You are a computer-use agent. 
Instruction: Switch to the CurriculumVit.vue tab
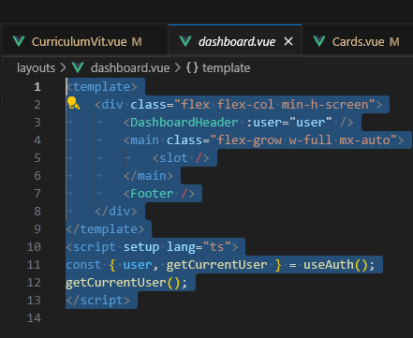pos(85,41)
